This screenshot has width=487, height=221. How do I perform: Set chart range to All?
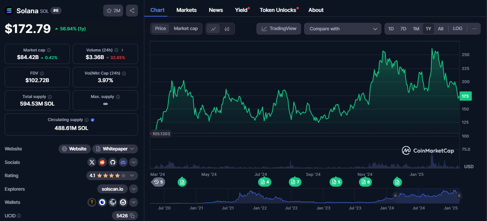(x=441, y=29)
